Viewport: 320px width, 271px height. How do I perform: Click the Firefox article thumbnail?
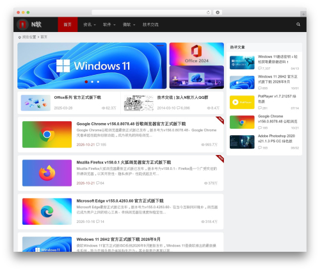(47, 173)
